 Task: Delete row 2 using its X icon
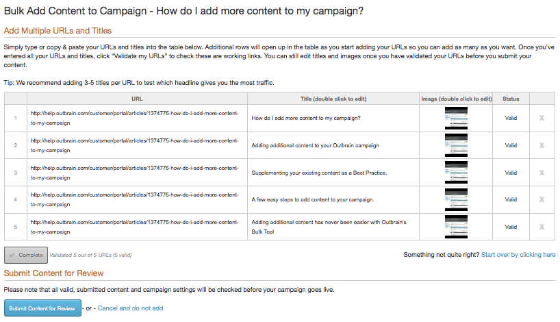[x=542, y=145]
